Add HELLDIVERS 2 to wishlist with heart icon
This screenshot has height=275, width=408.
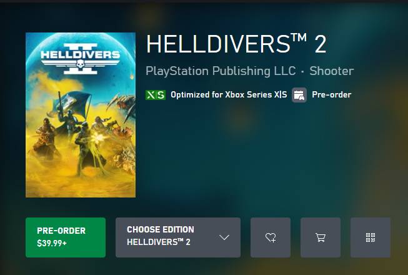271,237
